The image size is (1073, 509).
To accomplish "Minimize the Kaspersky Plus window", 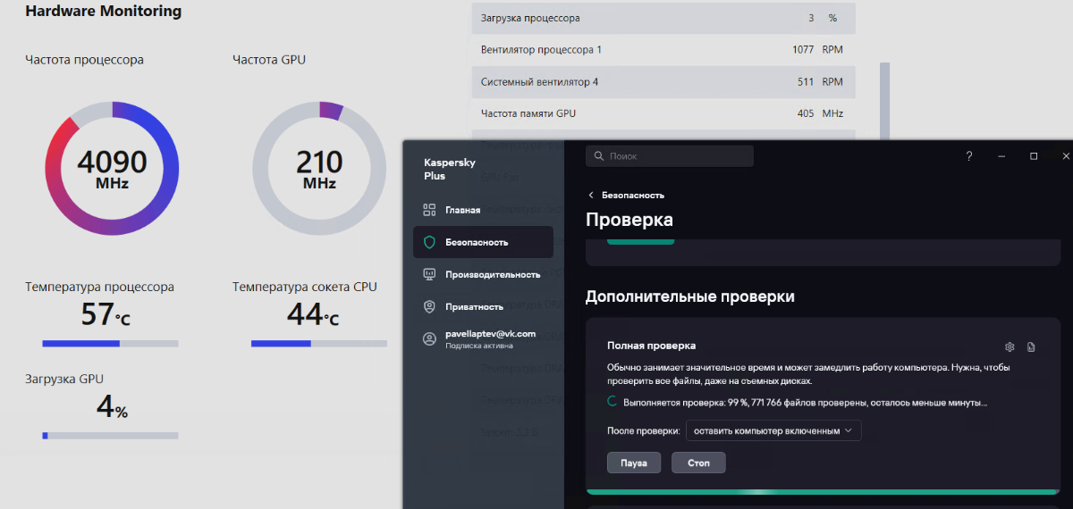I will (1001, 156).
